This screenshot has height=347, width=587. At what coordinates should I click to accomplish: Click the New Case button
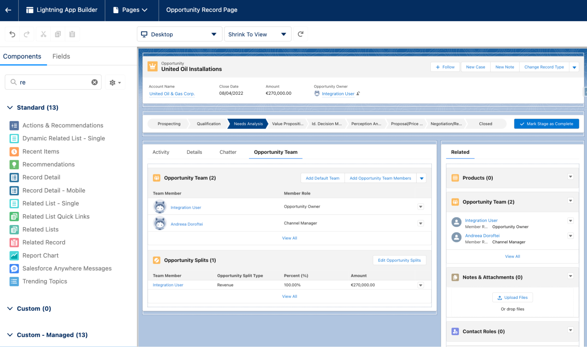point(476,67)
